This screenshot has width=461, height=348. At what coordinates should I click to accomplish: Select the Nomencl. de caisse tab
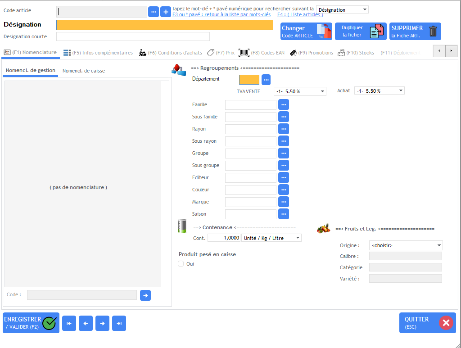(83, 71)
